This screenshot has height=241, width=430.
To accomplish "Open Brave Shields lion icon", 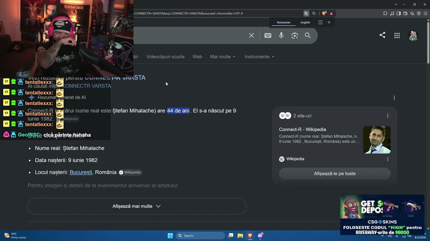I will point(324,13).
